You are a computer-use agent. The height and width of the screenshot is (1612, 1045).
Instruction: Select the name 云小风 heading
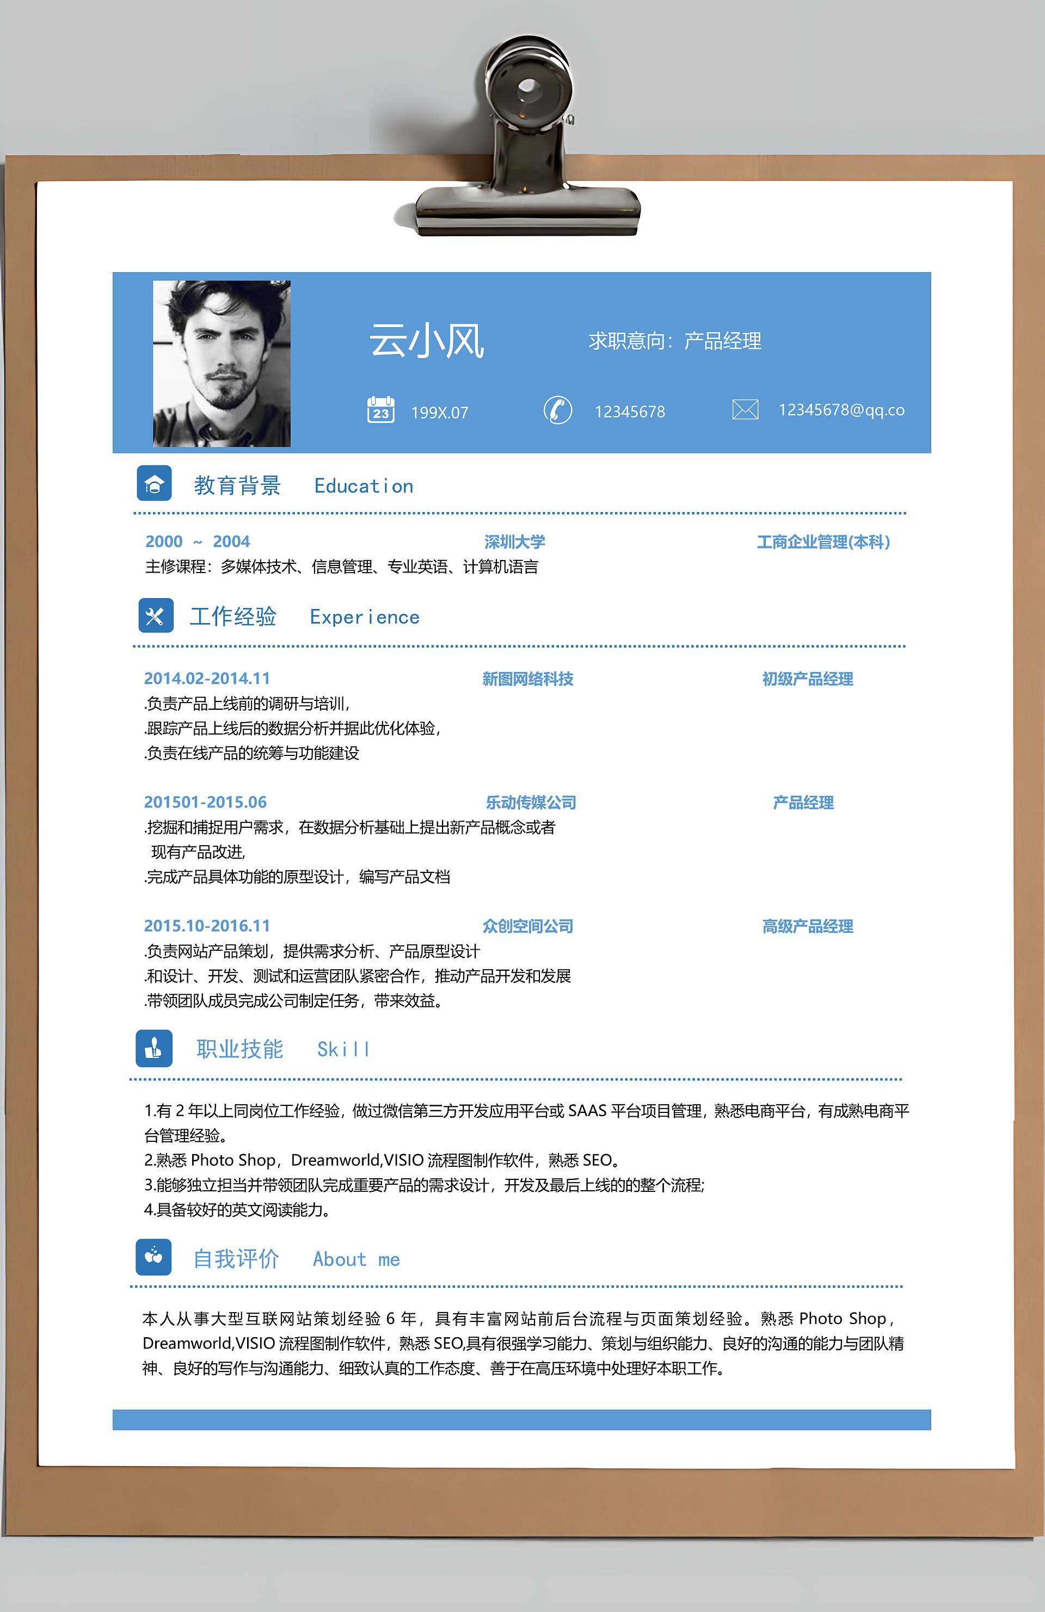pyautogui.click(x=427, y=340)
